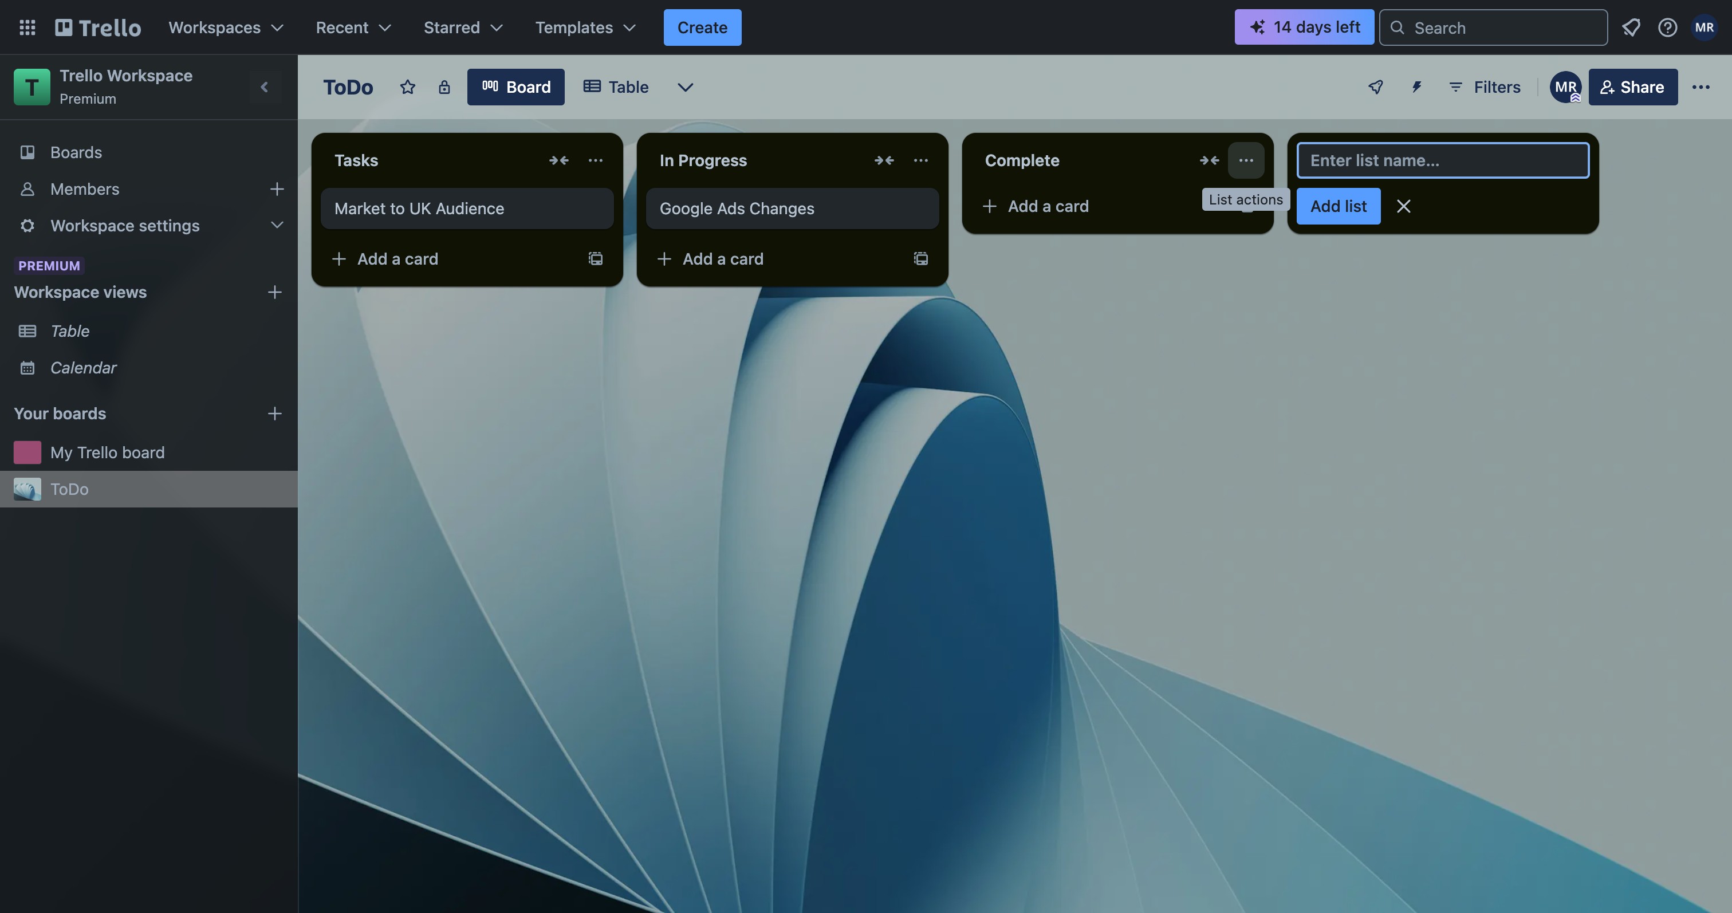Open Power-Ups rocket icon
This screenshot has width=1732, height=913.
[x=1376, y=86]
